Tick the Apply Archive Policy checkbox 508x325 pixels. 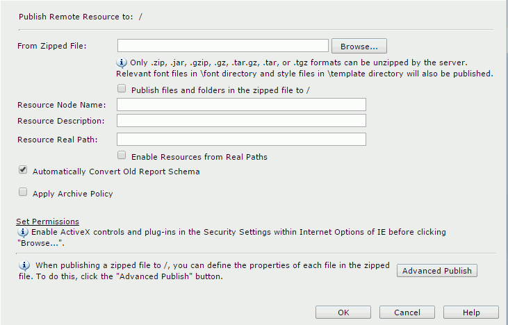[23, 192]
